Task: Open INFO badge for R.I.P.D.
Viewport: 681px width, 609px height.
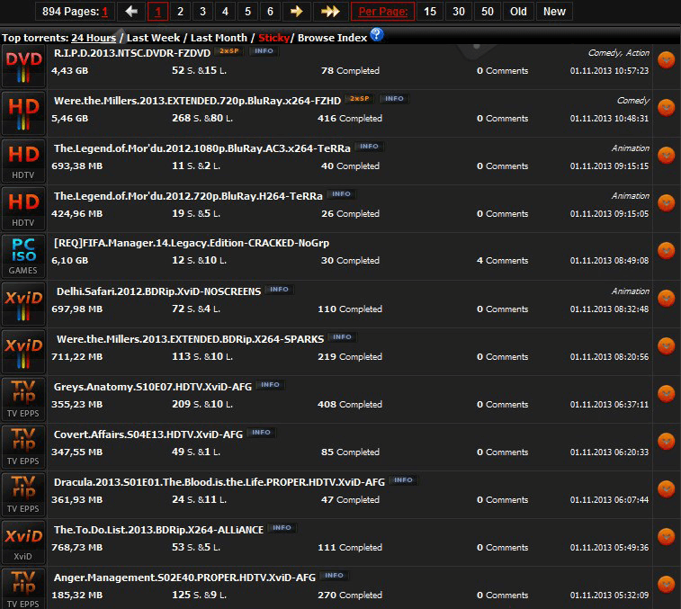Action: pos(264,50)
